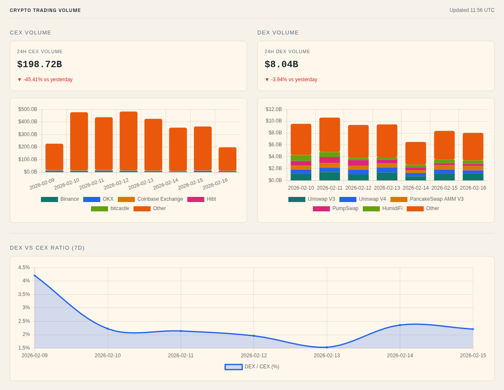The width and height of the screenshot is (504, 390).
Task: Toggle Coinbase Exchange legend swatch
Action: [126, 199]
